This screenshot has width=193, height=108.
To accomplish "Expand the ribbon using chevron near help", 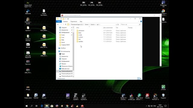I will click(x=139, y=21).
